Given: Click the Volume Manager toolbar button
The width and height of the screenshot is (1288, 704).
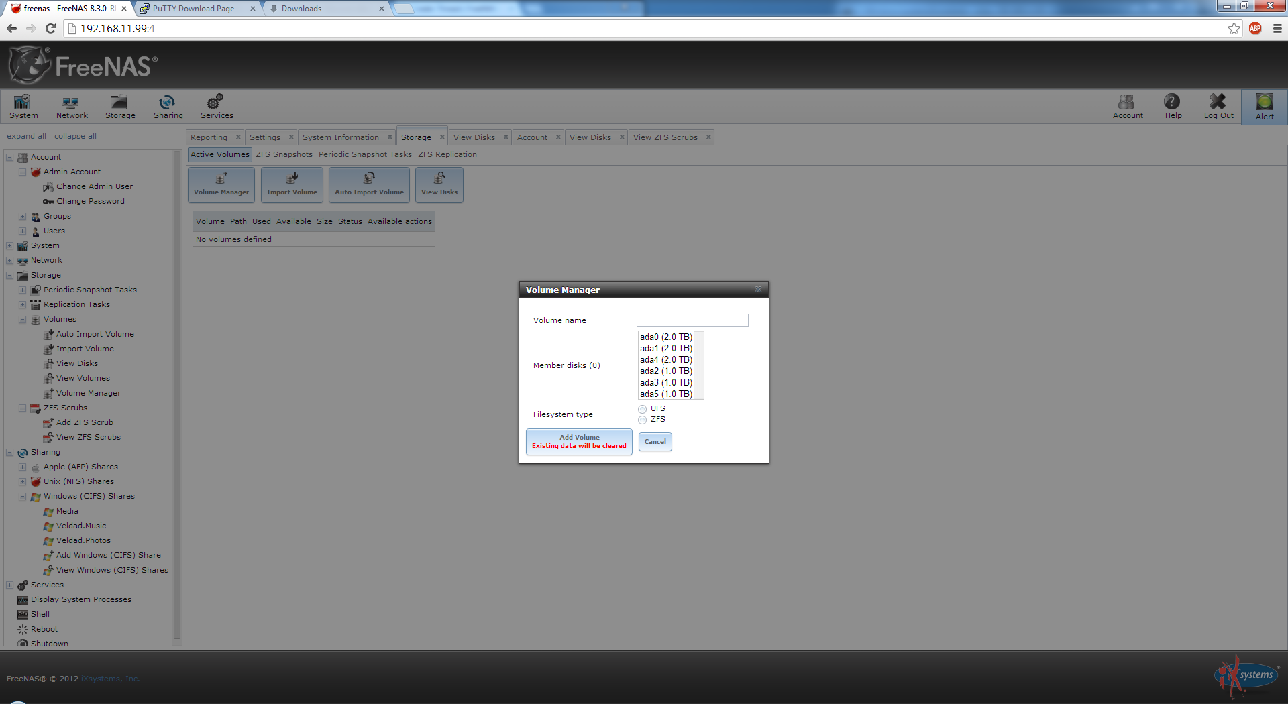Looking at the screenshot, I should click(x=221, y=185).
